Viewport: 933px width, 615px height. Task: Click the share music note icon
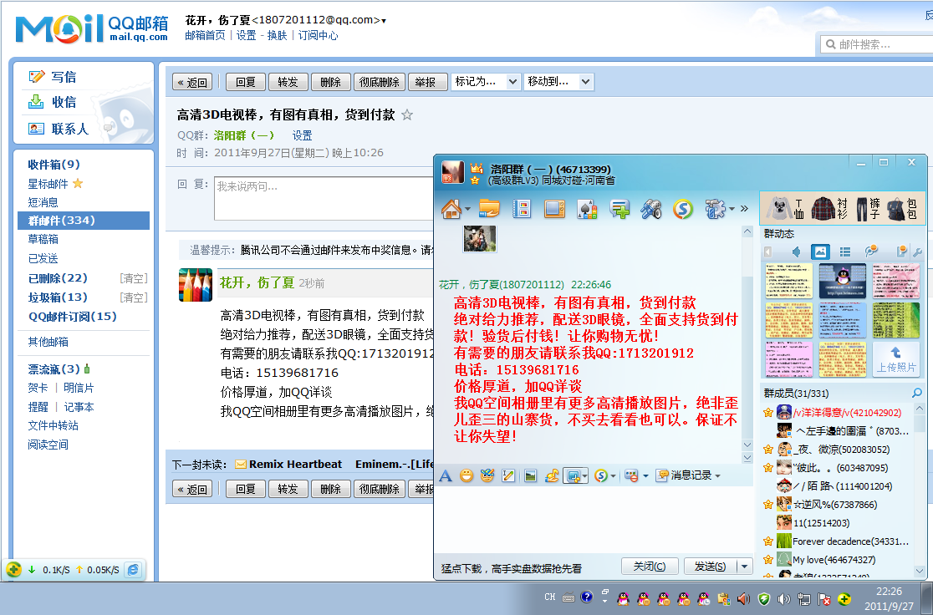click(552, 475)
